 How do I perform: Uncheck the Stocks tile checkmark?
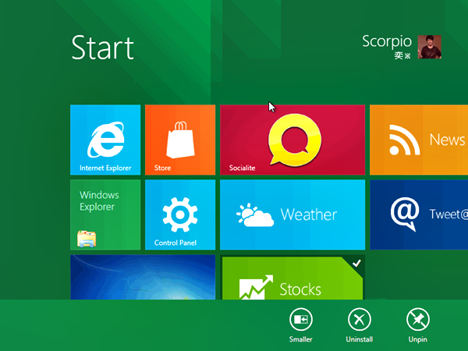pyautogui.click(x=356, y=264)
